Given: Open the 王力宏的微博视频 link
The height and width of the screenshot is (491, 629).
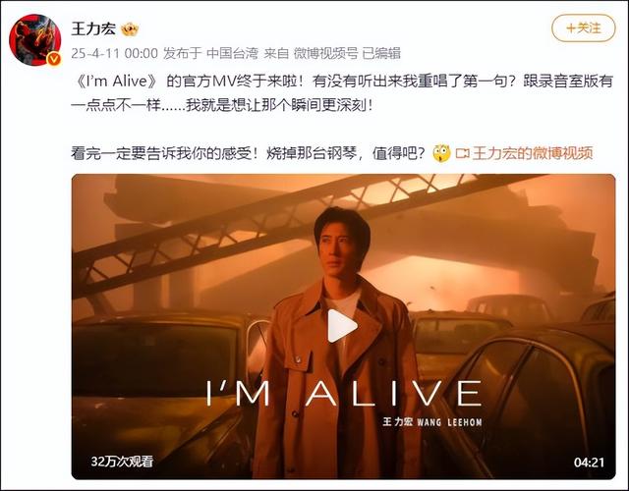Looking at the screenshot, I should [x=533, y=153].
